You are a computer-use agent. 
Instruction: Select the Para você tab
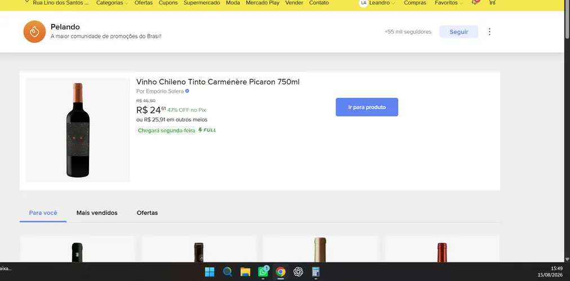pyautogui.click(x=43, y=213)
